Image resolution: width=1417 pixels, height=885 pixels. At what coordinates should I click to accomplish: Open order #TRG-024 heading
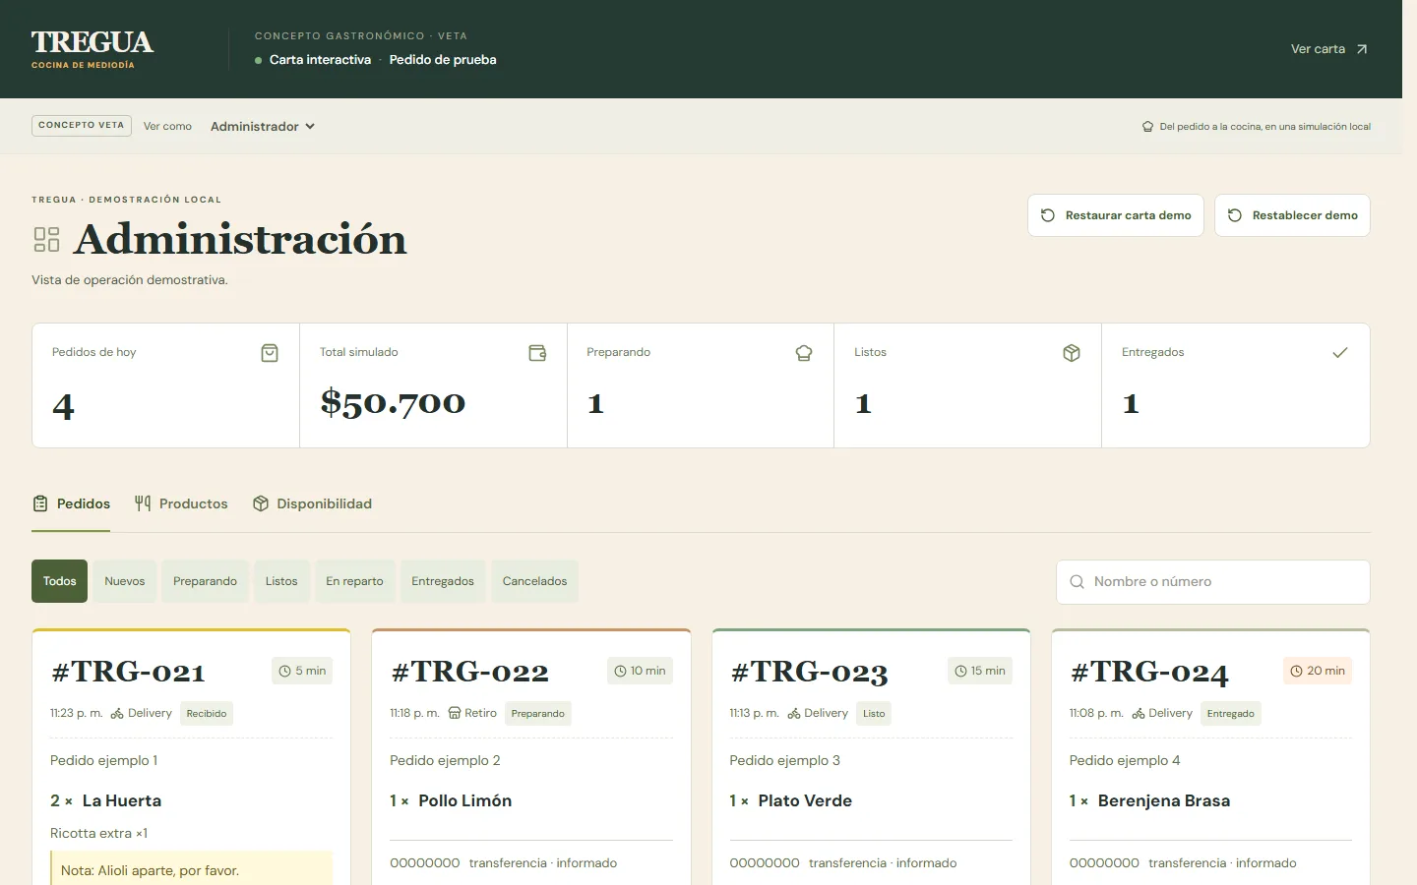(x=1149, y=672)
